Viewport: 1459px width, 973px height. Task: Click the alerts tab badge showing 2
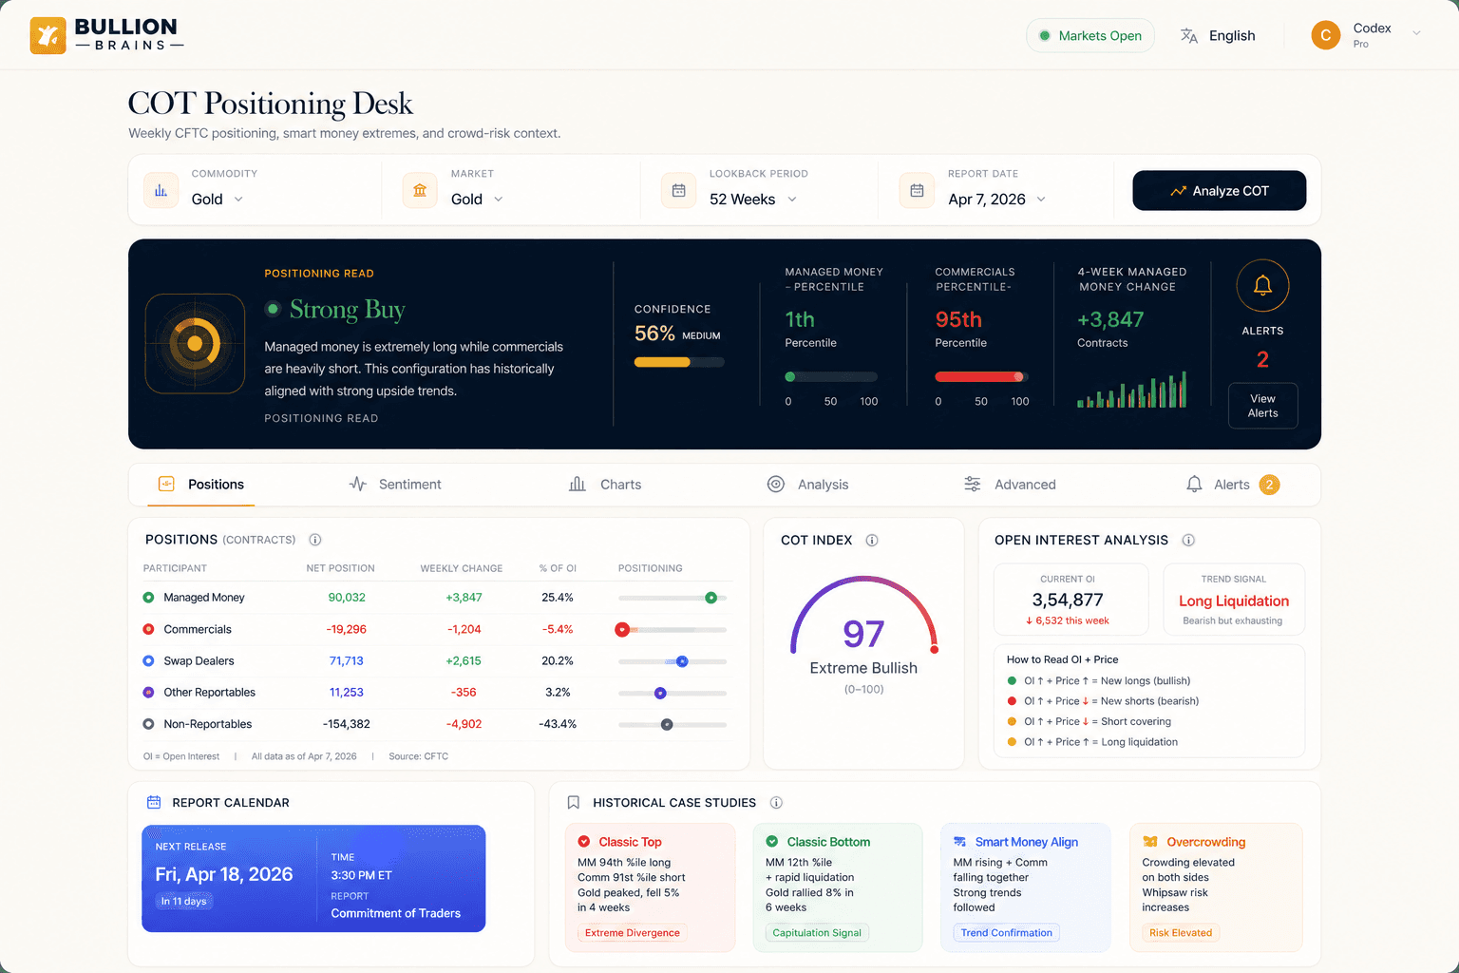pyautogui.click(x=1269, y=485)
